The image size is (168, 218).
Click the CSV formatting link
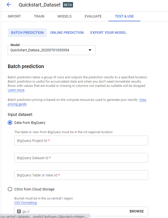click(x=25, y=202)
